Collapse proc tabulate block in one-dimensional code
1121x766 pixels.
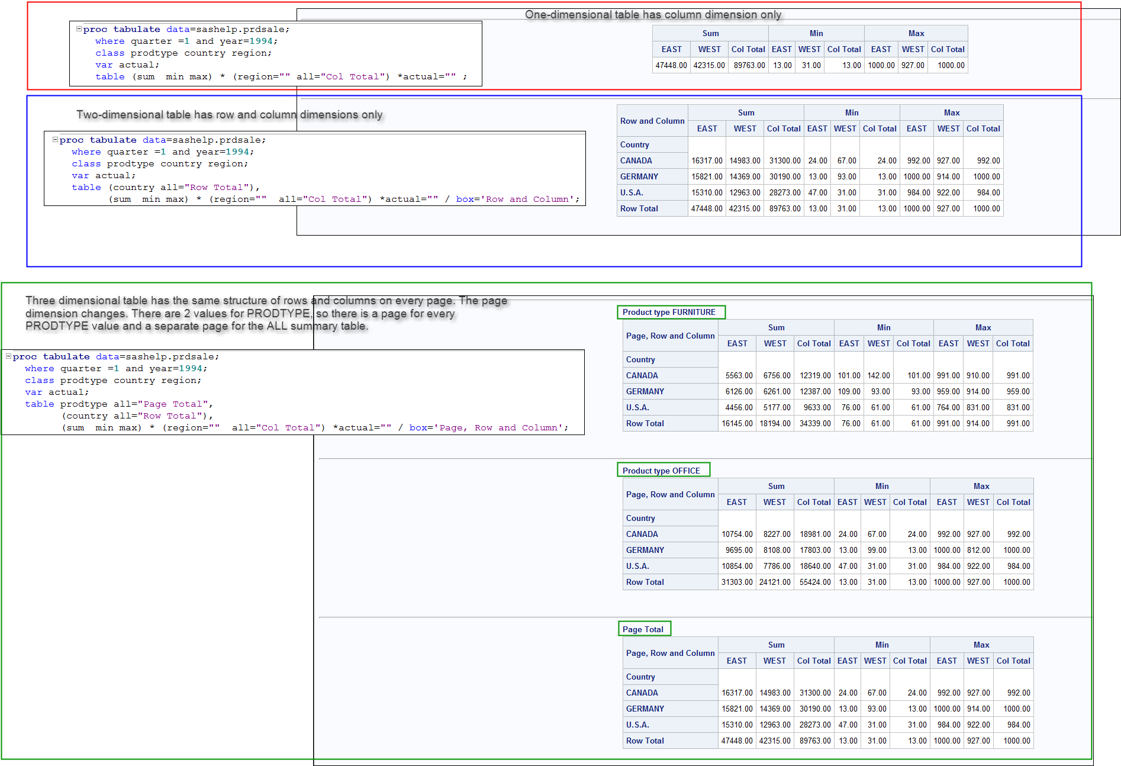[x=79, y=28]
